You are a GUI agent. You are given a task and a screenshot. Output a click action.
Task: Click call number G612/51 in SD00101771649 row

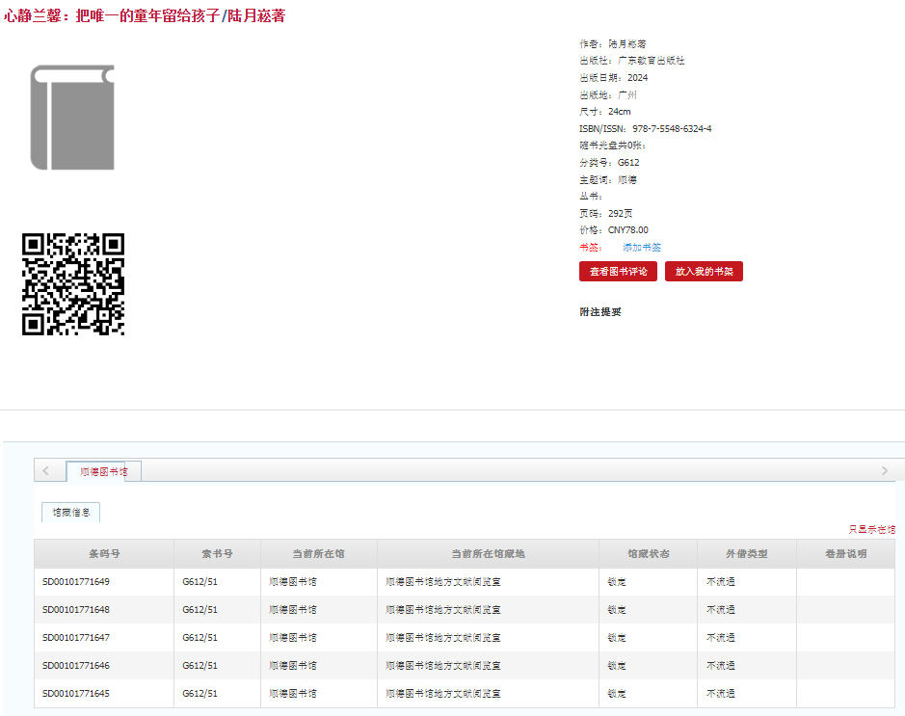click(x=200, y=582)
